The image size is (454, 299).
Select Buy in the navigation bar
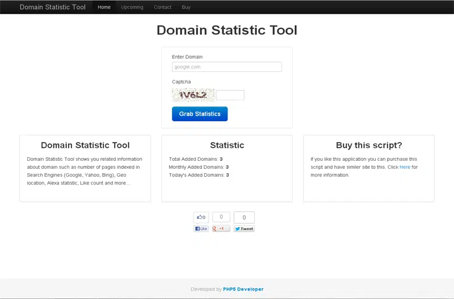[186, 7]
